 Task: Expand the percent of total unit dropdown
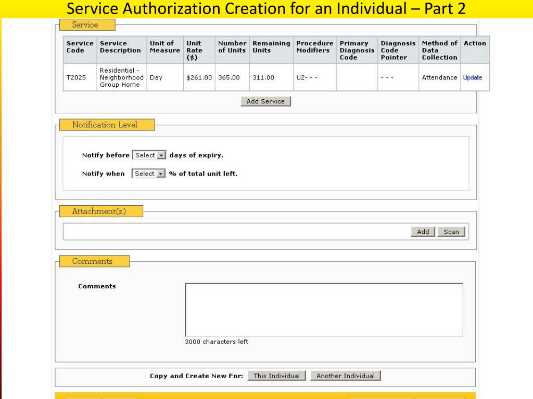(x=148, y=174)
